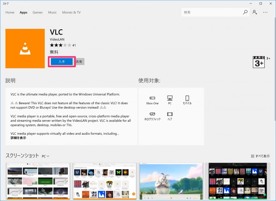Click the 3+ age text beside badge
The height and width of the screenshot is (201, 276).
(268, 58)
